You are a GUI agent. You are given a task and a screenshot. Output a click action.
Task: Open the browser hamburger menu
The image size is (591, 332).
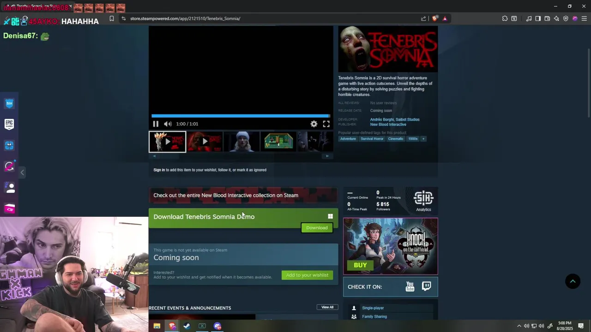(584, 18)
